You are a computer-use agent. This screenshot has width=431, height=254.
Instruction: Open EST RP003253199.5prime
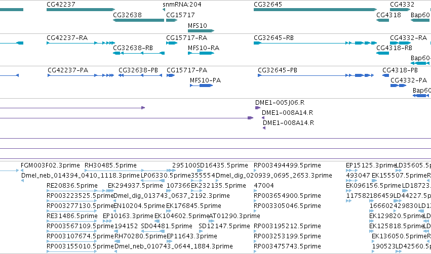(287, 236)
